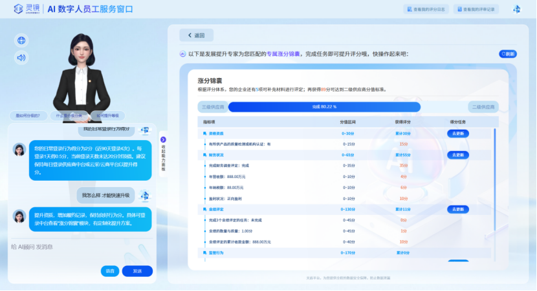Viewport: 537px width, 291px height.
Task: Click the 三级供应商 level label
Action: click(x=213, y=107)
